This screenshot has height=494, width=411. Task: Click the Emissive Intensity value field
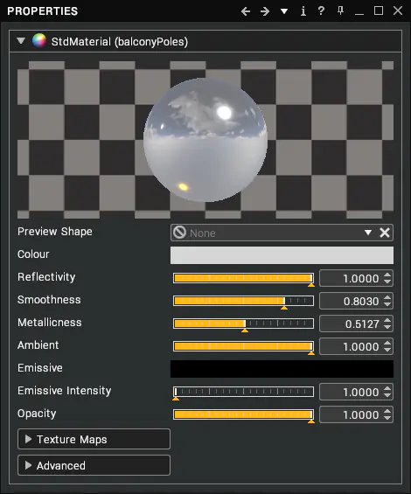(x=351, y=392)
